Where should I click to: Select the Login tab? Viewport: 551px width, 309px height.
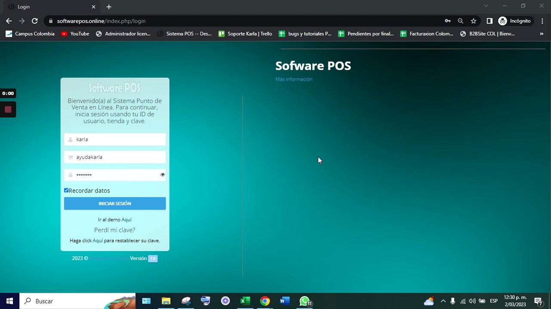coord(51,7)
